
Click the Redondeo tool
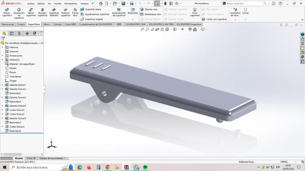click(x=133, y=11)
